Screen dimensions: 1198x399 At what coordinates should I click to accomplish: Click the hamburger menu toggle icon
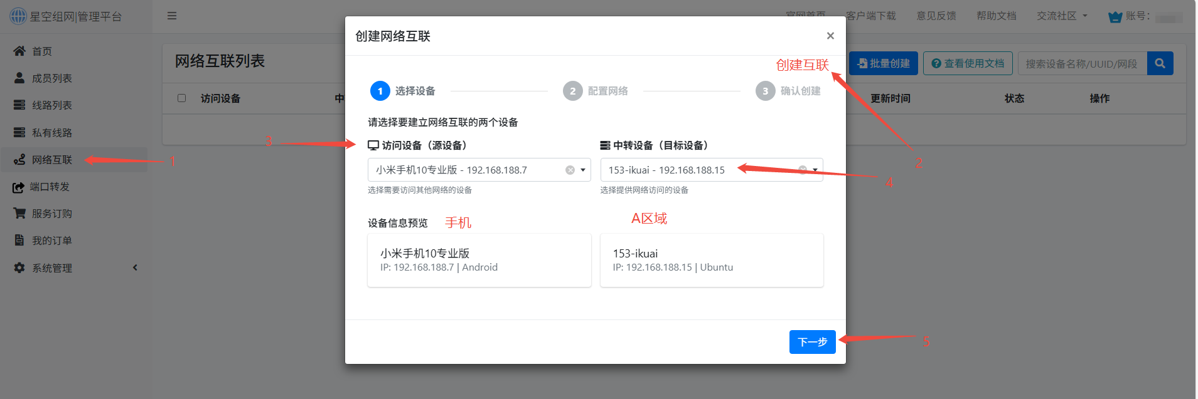[x=172, y=16]
